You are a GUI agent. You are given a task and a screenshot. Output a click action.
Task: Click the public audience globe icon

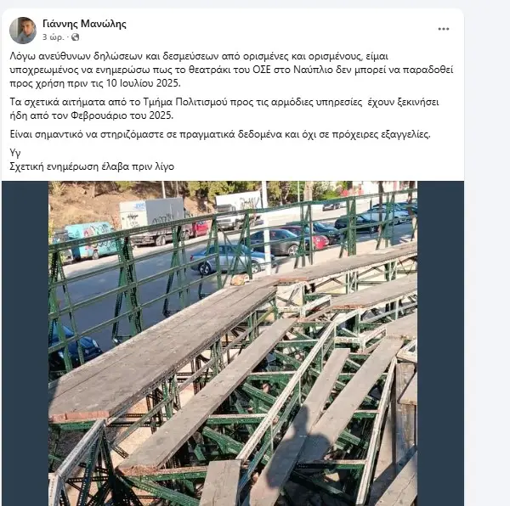(76, 37)
